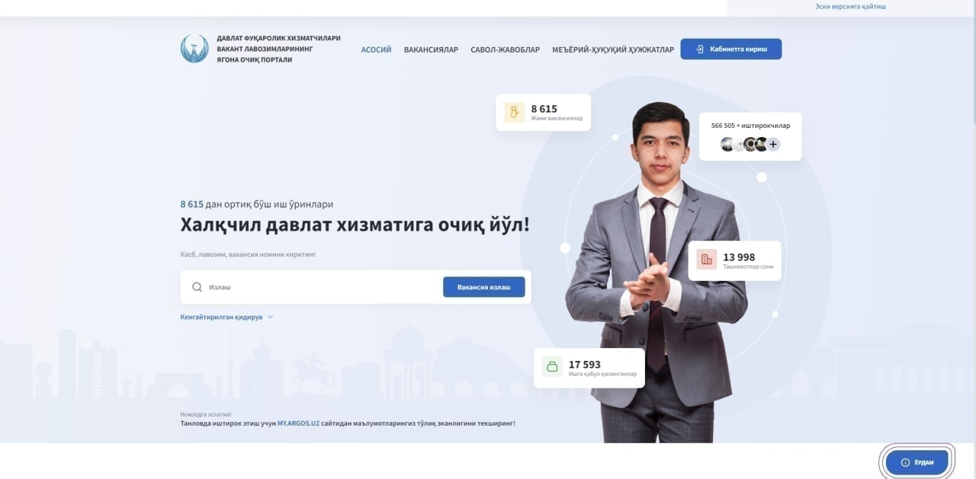Click the plus icon next to participant avatars
Image resolution: width=976 pixels, height=479 pixels.
pos(773,144)
